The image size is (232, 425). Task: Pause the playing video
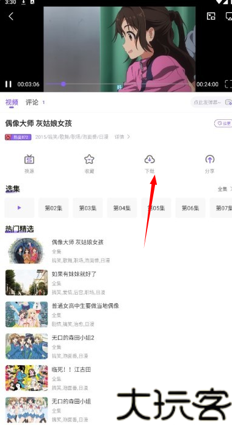tap(9, 84)
